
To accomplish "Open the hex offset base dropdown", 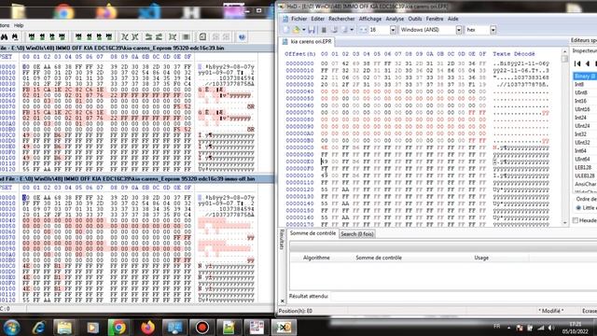I will pyautogui.click(x=493, y=30).
